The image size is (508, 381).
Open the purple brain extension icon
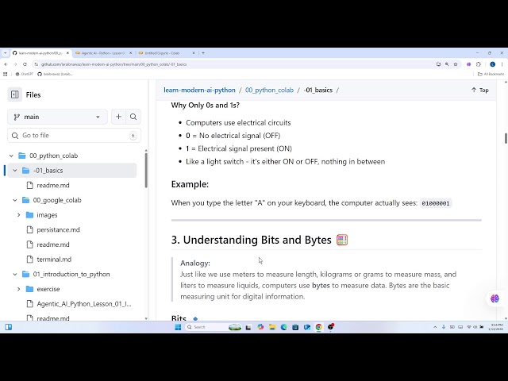coord(469,64)
